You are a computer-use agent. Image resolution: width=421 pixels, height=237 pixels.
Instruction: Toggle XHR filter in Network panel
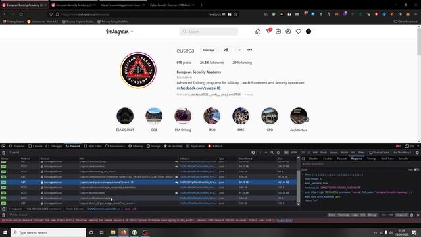tap(315, 153)
